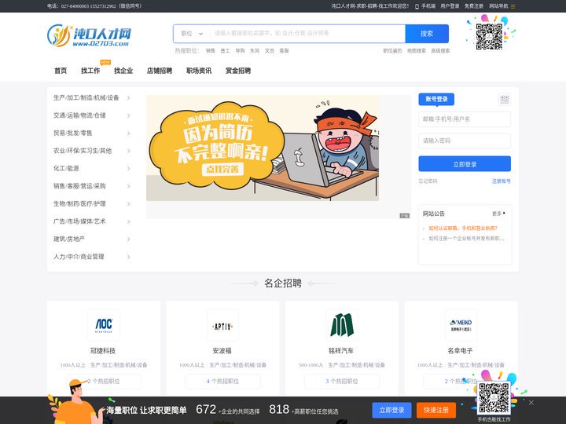
Task: Open notice 如何注册一个企业账号并发布新职...
Action: [x=466, y=239]
